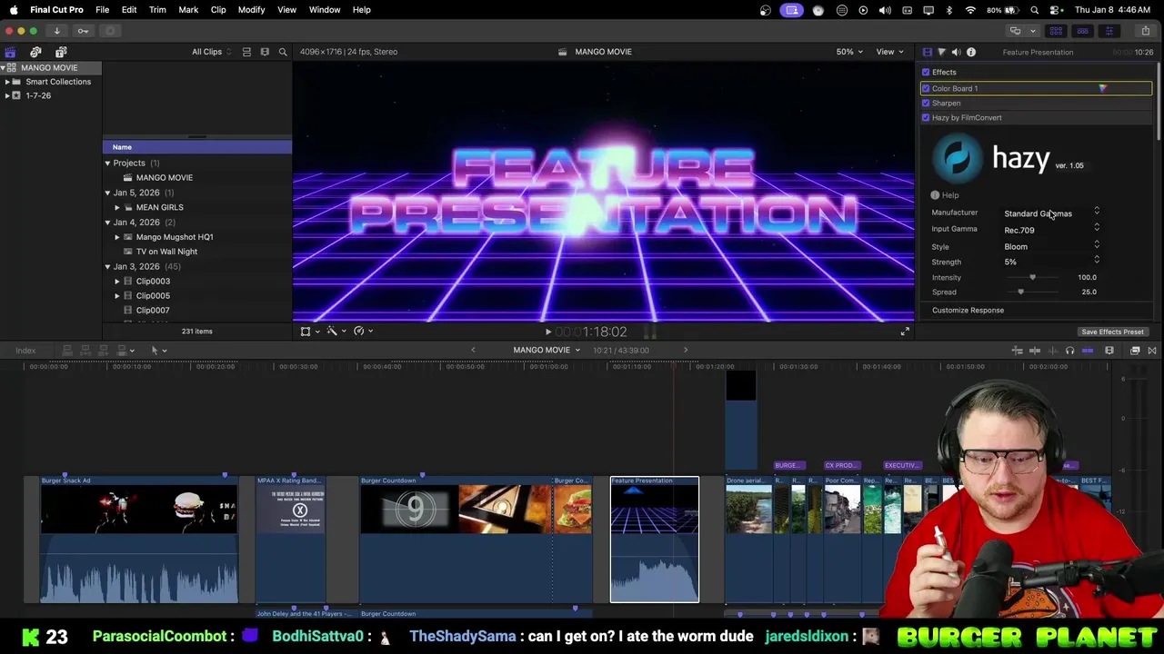Click the Hazy Help question icon
The height and width of the screenshot is (654, 1164).
tap(935, 195)
